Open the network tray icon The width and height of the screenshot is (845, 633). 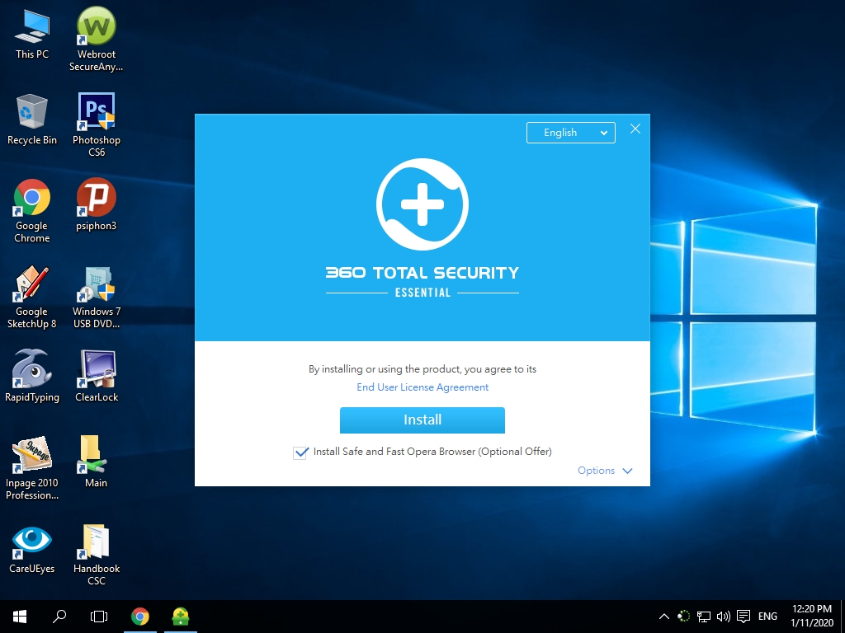pos(703,617)
